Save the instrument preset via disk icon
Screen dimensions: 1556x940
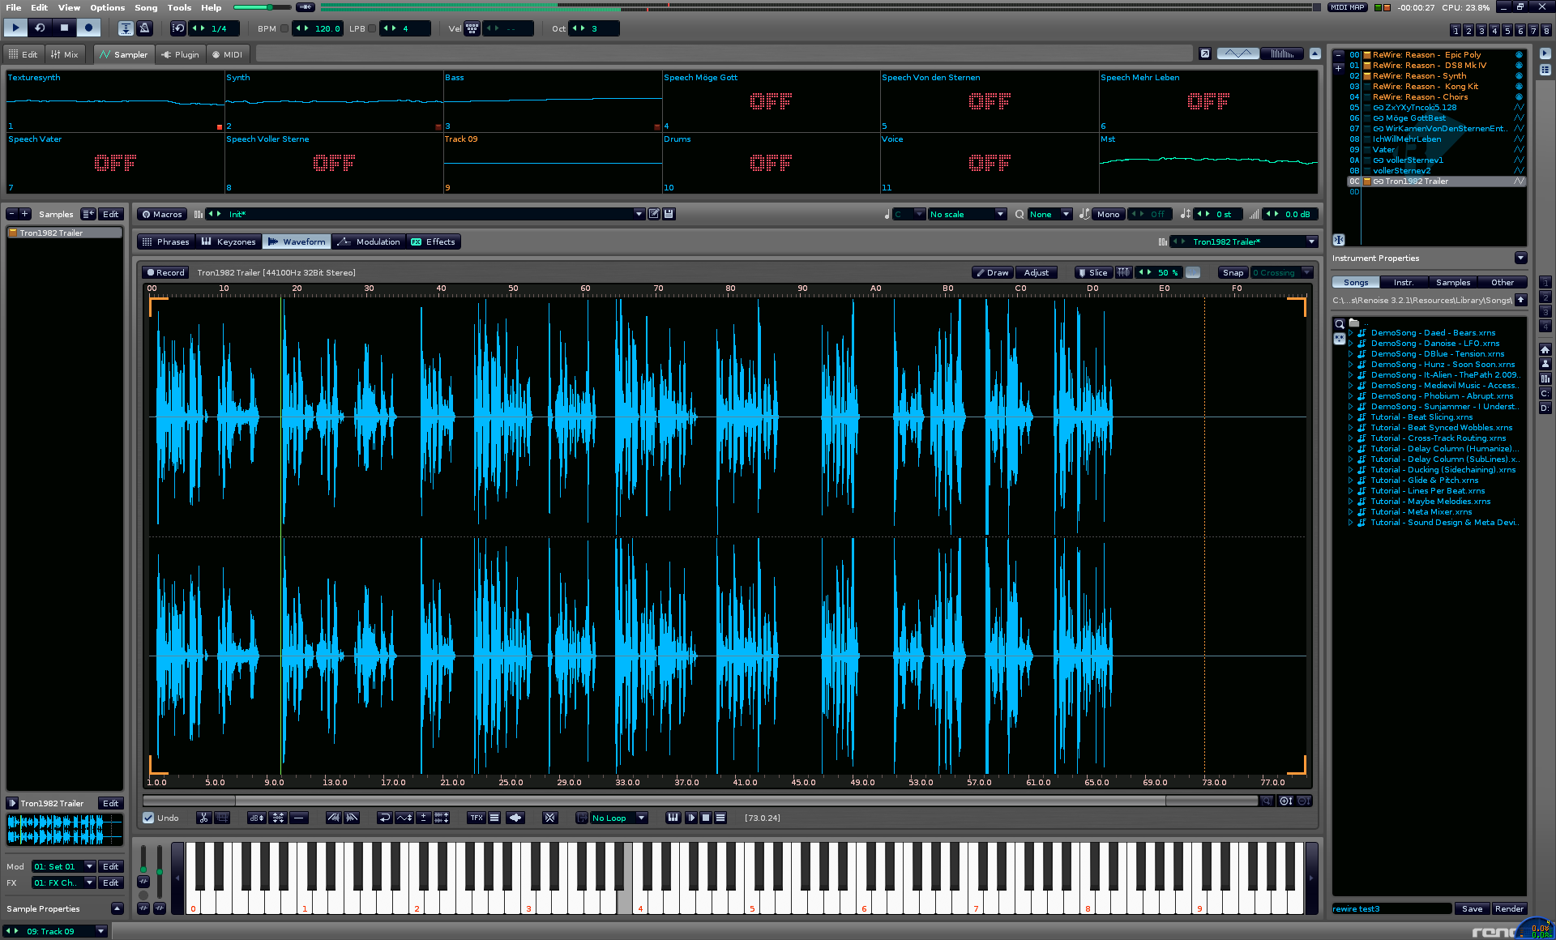click(669, 214)
